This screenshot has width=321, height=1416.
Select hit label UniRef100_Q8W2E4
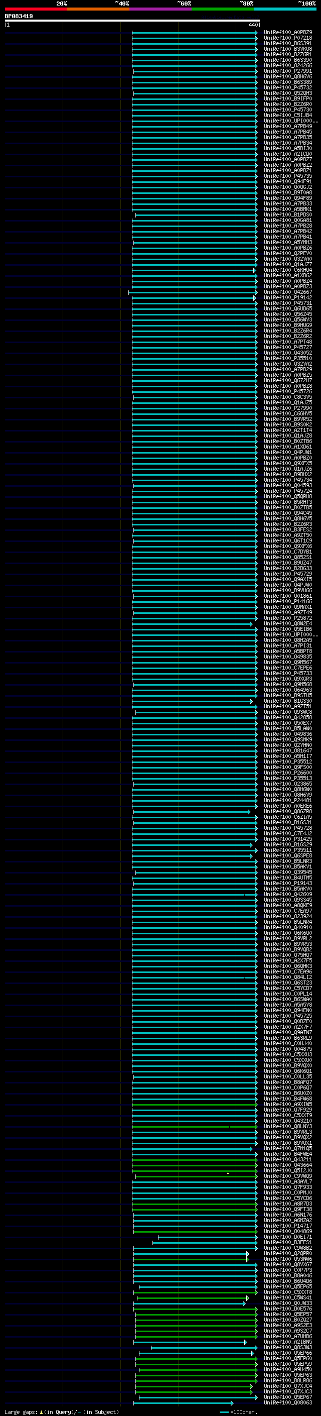click(288, 623)
